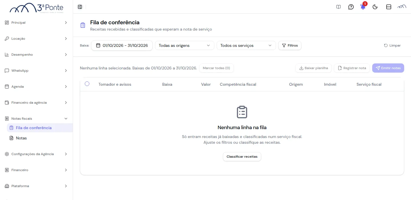
Task: Expand the Locação menu chevron
Action: pyautogui.click(x=66, y=39)
